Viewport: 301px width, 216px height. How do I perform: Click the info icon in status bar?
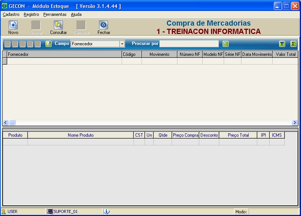coord(106,211)
